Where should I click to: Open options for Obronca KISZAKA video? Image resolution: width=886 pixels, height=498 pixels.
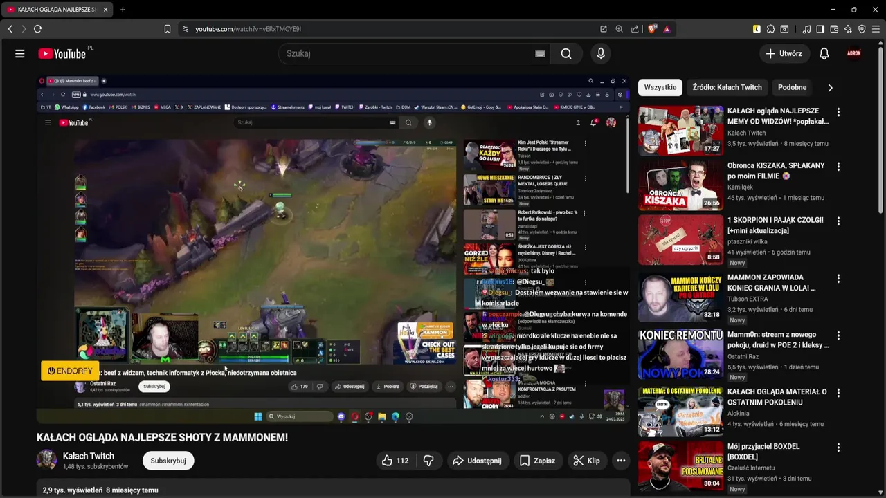coord(838,167)
